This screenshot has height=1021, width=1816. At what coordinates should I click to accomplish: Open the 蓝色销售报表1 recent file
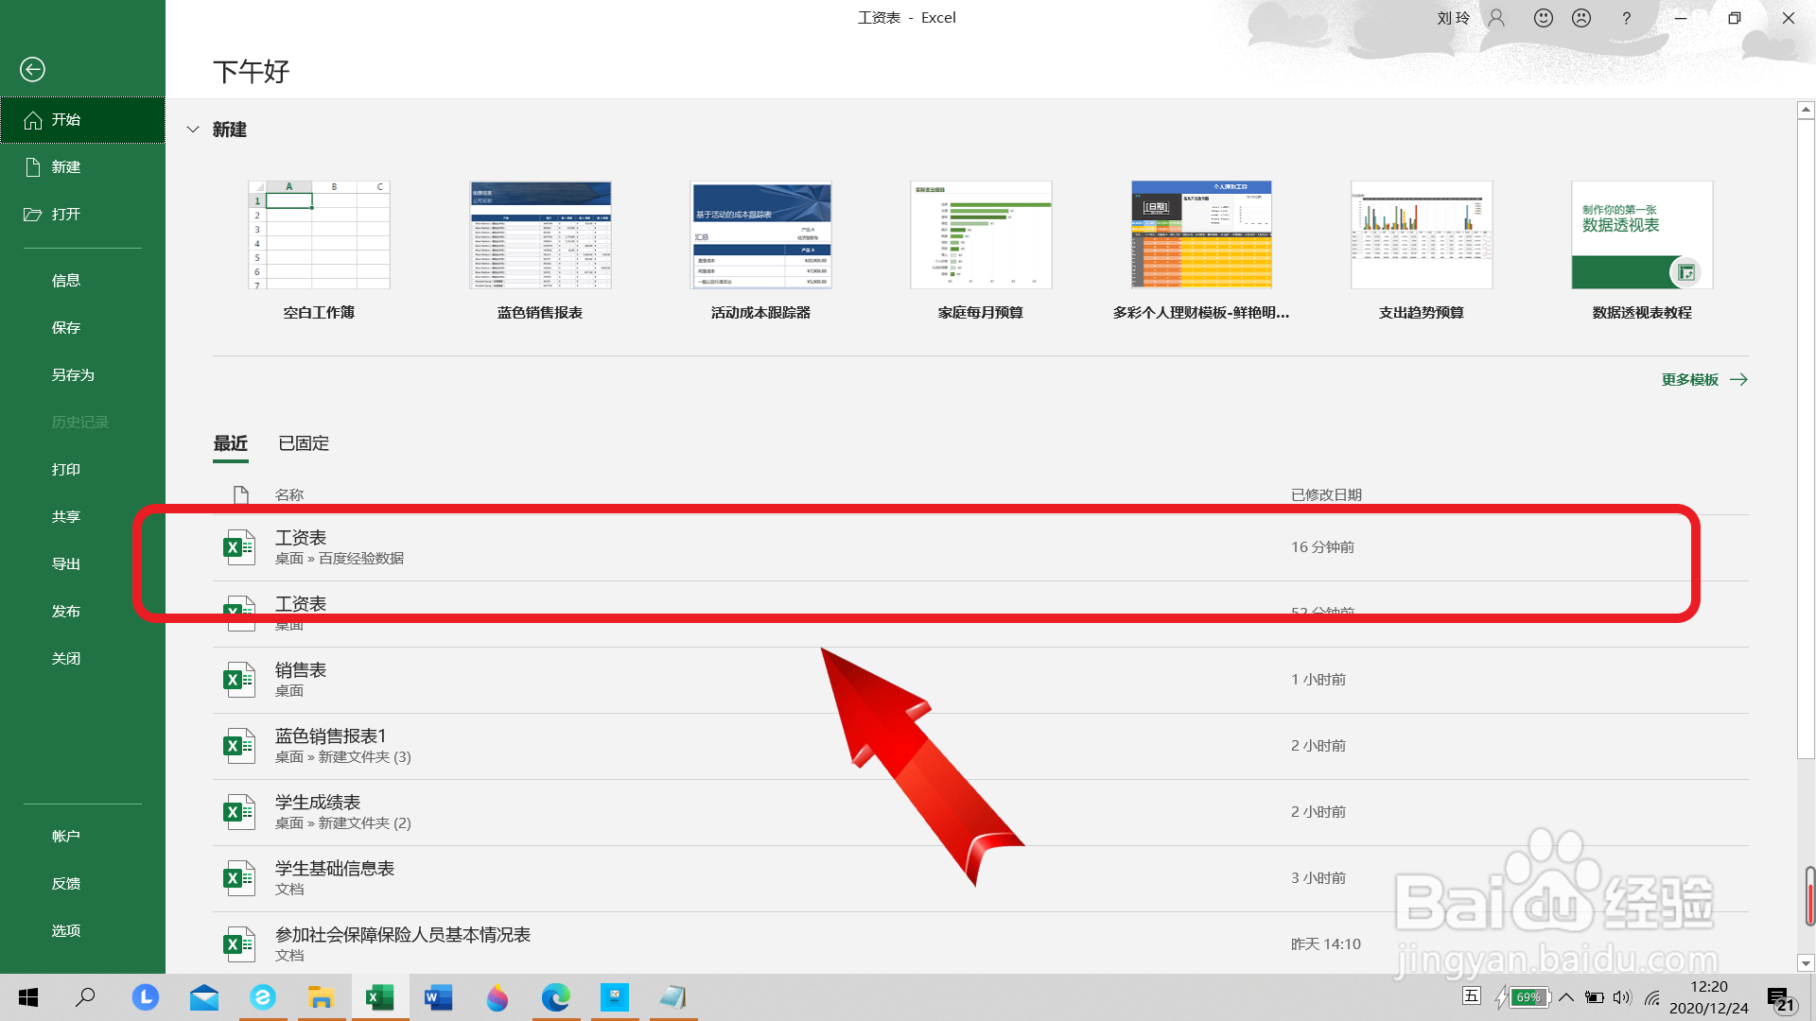(981, 747)
